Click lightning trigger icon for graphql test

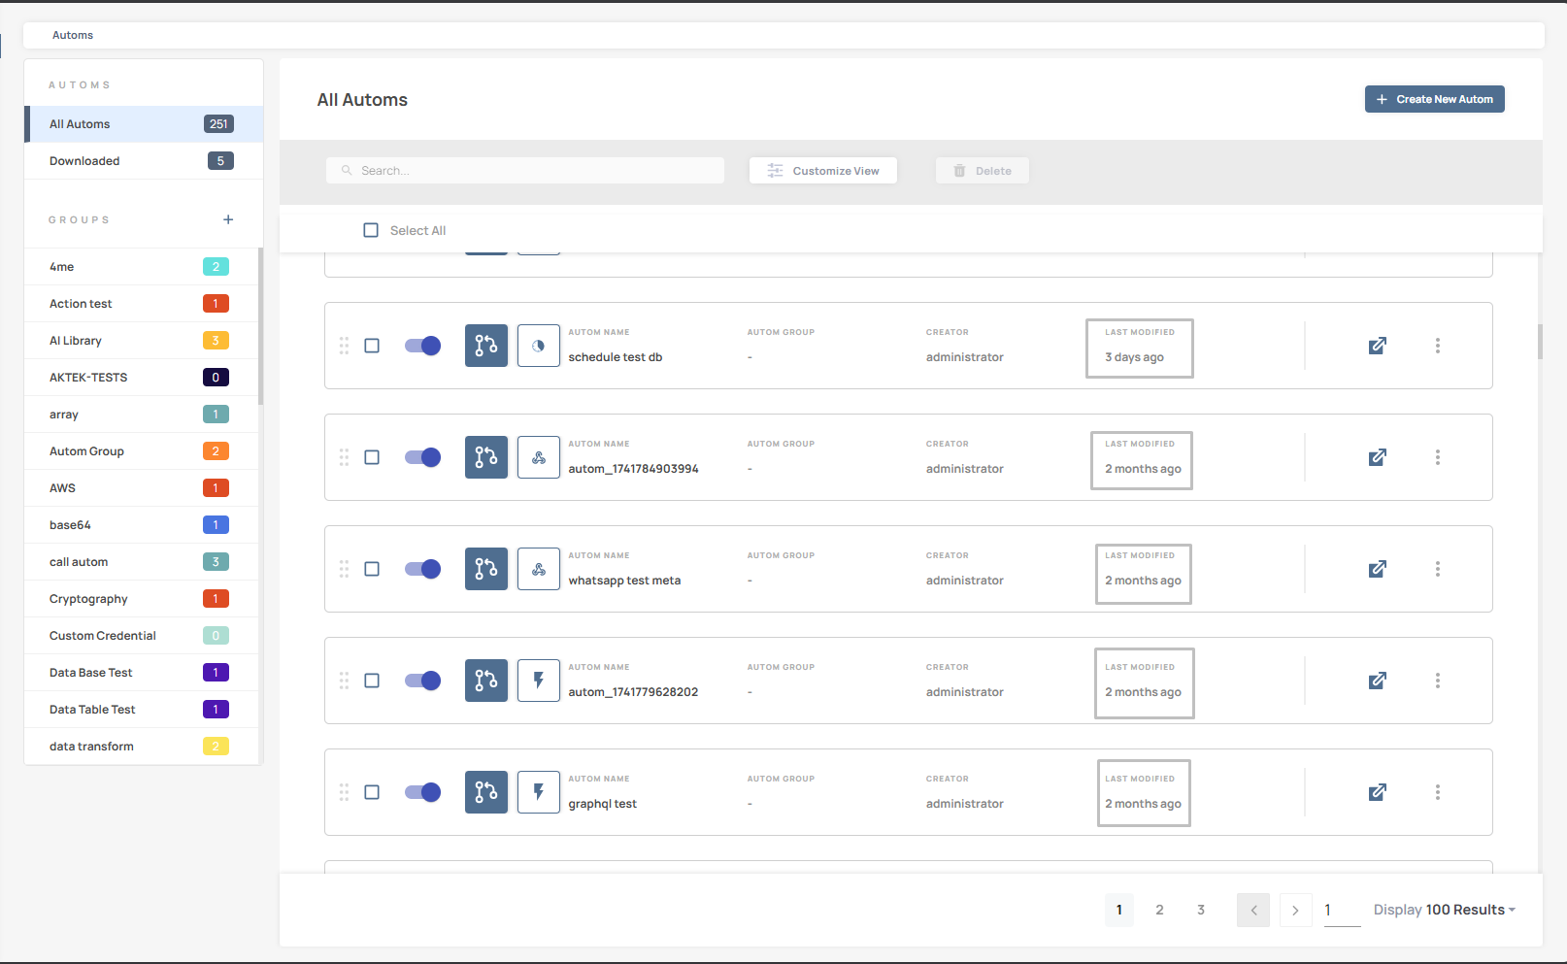tap(539, 792)
